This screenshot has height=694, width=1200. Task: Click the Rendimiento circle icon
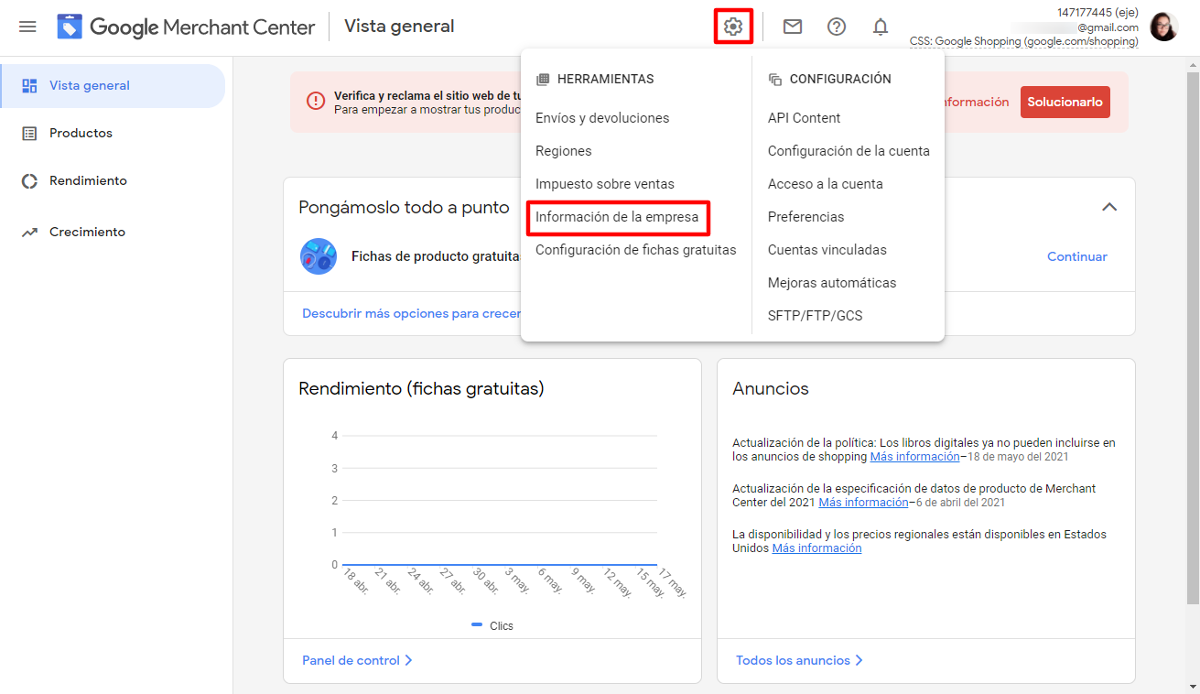[29, 181]
